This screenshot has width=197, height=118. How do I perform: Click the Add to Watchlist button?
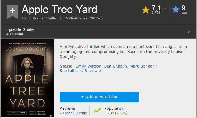pos(99,97)
